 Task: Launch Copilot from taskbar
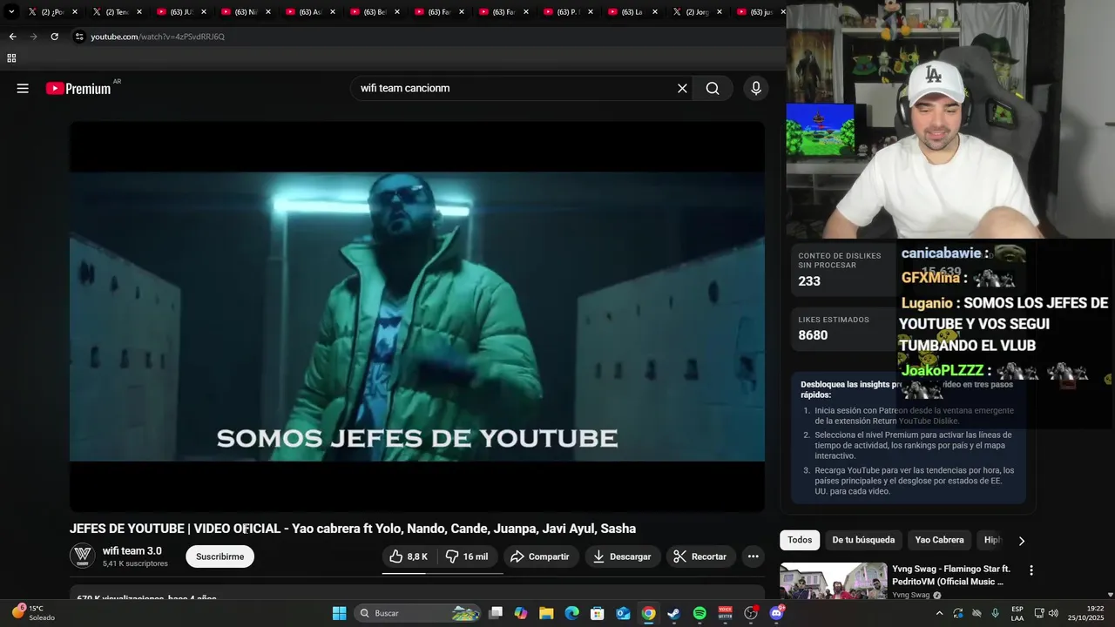[521, 613]
